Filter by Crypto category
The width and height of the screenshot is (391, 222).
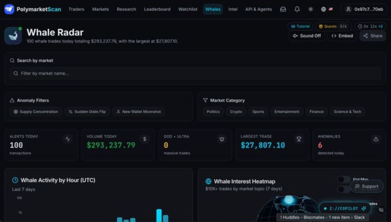coord(236,112)
